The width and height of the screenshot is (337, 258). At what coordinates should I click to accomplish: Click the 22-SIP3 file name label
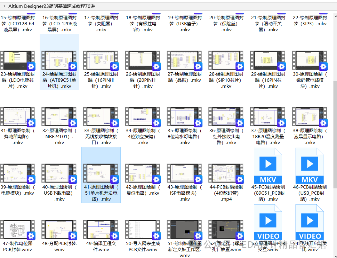[310, 21]
